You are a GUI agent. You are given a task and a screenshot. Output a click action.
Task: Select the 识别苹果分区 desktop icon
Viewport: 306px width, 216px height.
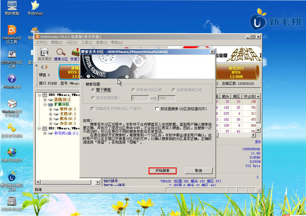pyautogui.click(x=12, y=204)
